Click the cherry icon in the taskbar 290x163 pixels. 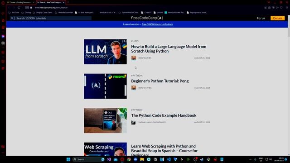(x=215, y=159)
